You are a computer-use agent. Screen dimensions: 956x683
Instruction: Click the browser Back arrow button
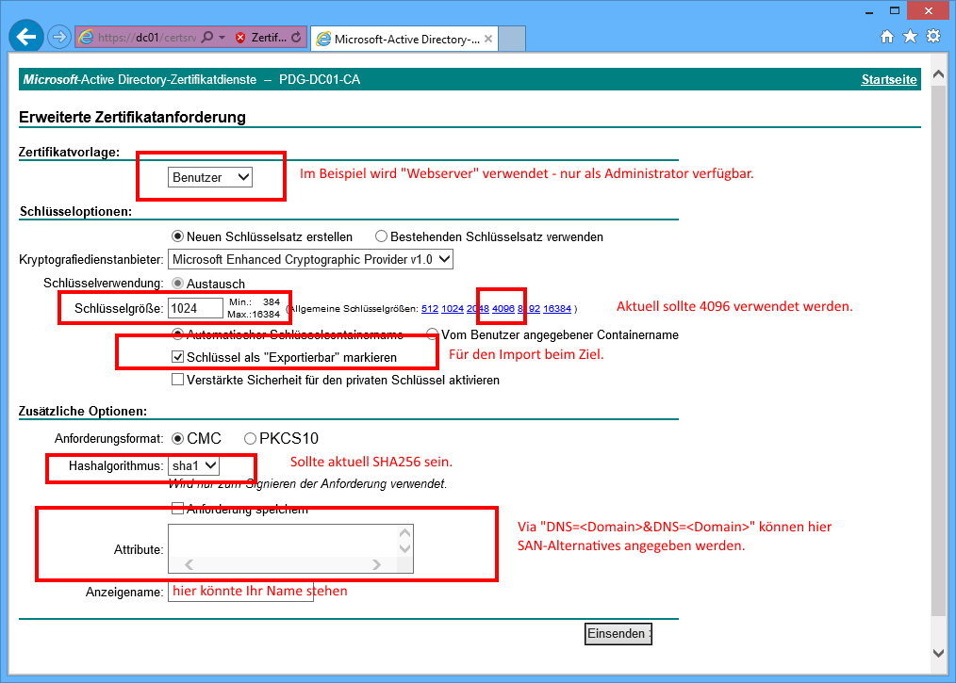(x=25, y=38)
